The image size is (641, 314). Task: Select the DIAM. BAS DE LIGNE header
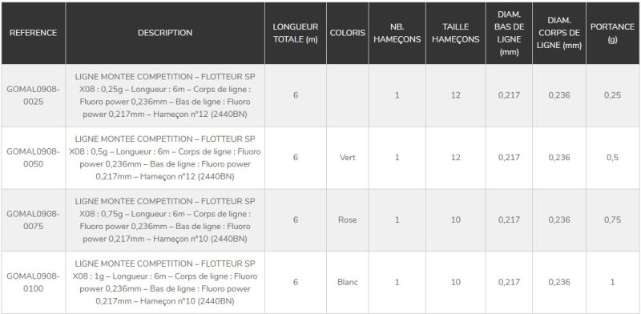509,33
